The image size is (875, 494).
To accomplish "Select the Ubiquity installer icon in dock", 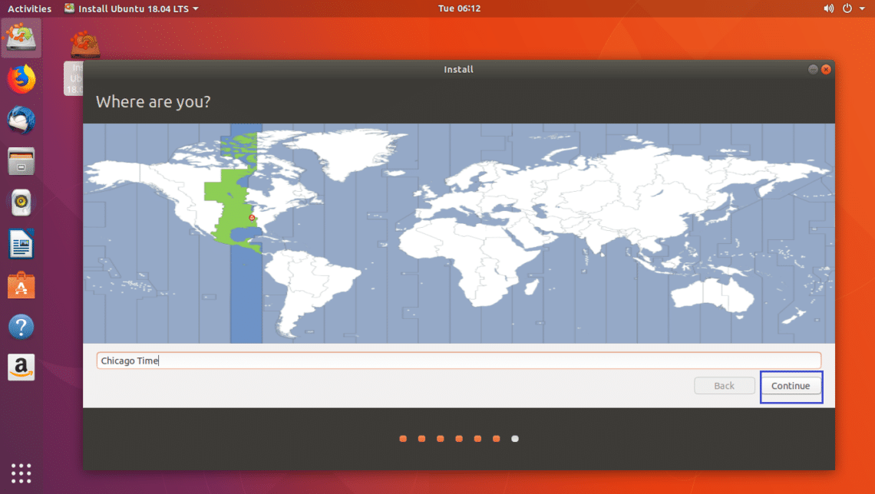I will tap(21, 38).
